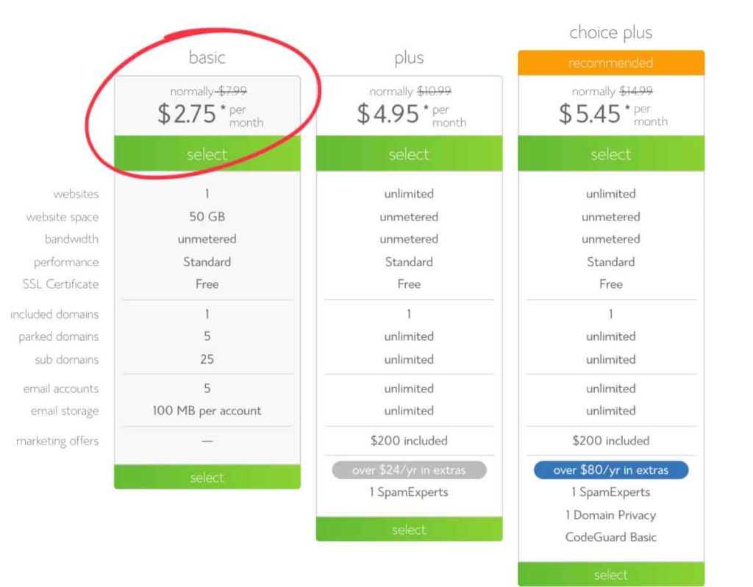Click the orange recommended banner

[610, 63]
